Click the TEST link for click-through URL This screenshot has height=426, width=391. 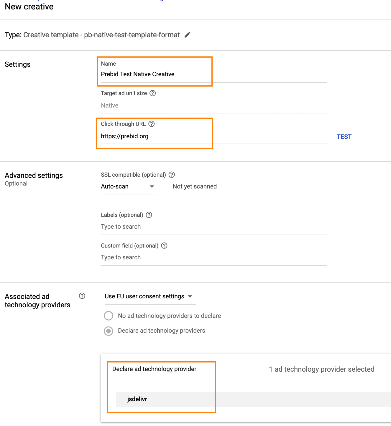coord(344,137)
